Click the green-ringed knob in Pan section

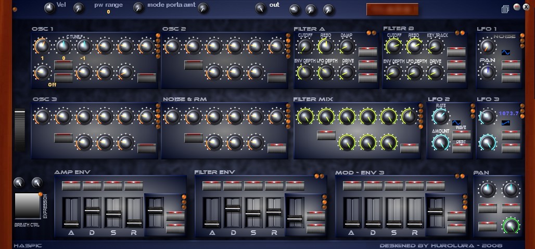click(x=511, y=226)
